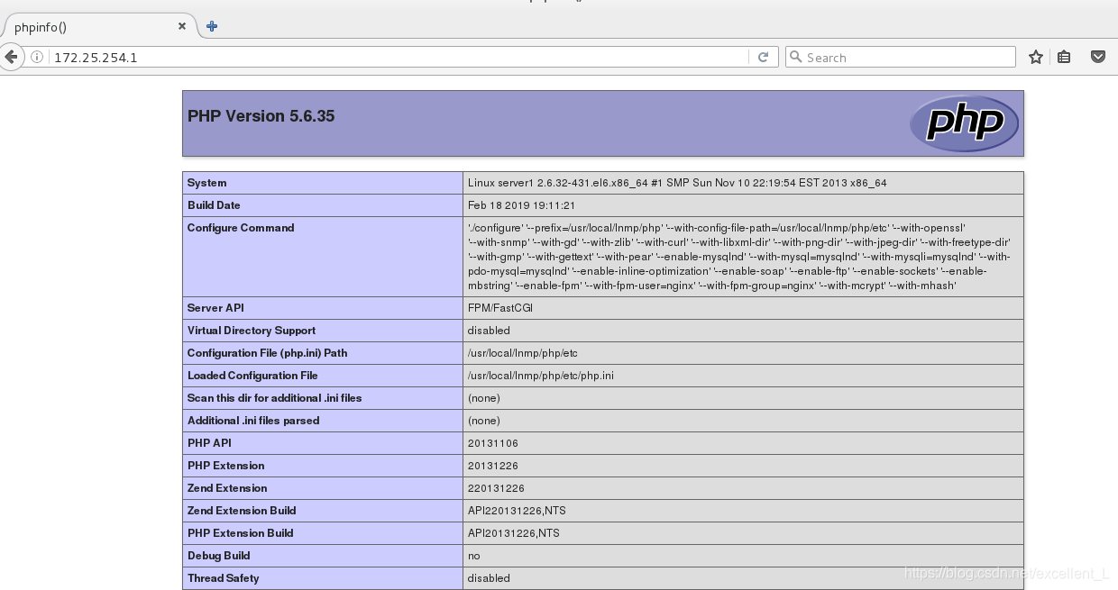Click the PHP Version 5.6.35 heading
The width and height of the screenshot is (1118, 590).
click(261, 116)
